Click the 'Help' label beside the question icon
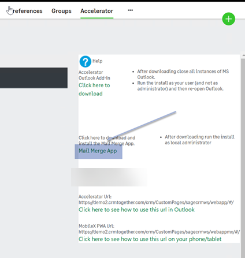The width and height of the screenshot is (245, 258). coord(97,61)
